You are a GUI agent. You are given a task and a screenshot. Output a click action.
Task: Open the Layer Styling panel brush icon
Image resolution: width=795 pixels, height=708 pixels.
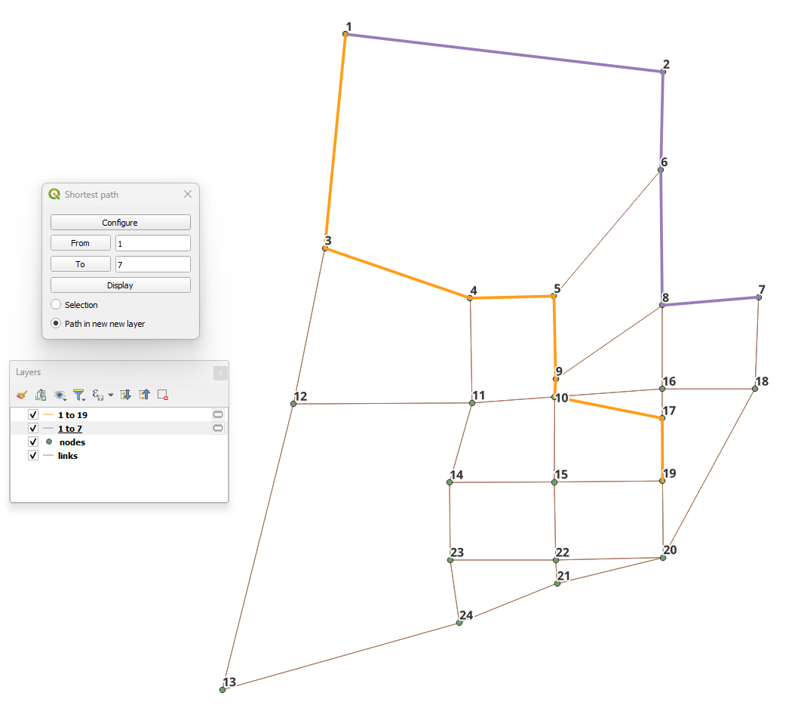pos(21,394)
